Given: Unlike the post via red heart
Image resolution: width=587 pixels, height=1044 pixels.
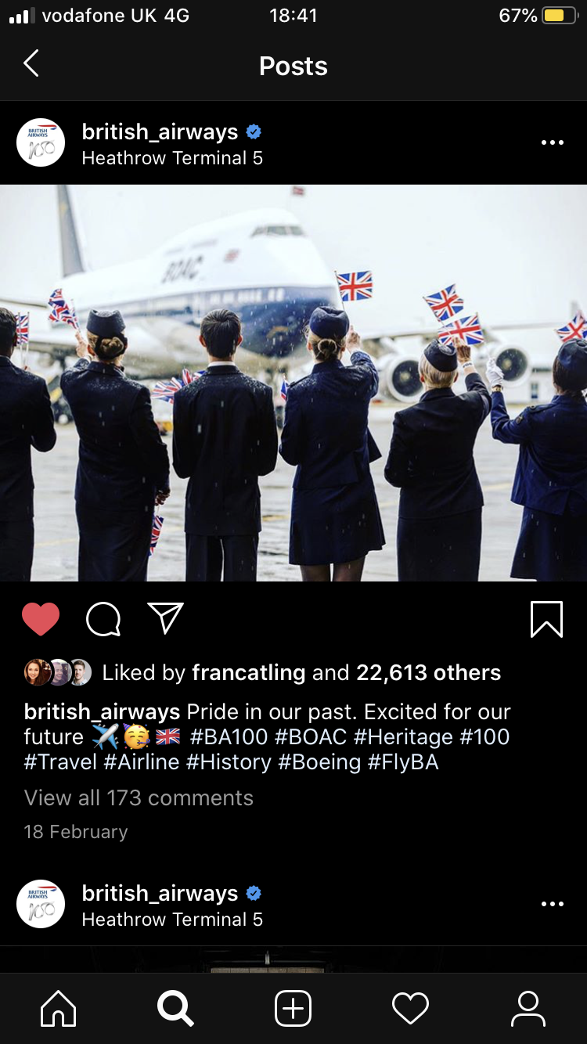Looking at the screenshot, I should pos(41,619).
